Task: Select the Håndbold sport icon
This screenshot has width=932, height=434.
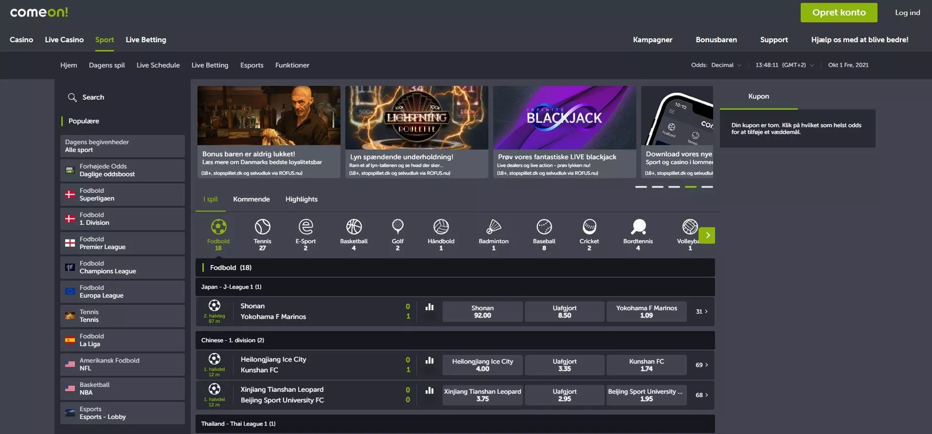Action: [x=441, y=227]
